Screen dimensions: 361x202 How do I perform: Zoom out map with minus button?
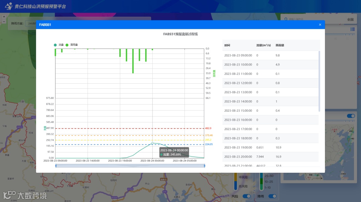[4, 21]
